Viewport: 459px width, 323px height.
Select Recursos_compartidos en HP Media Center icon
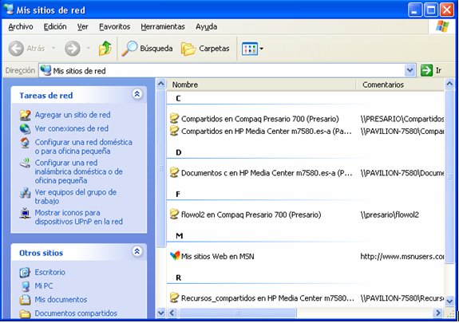[x=175, y=297]
